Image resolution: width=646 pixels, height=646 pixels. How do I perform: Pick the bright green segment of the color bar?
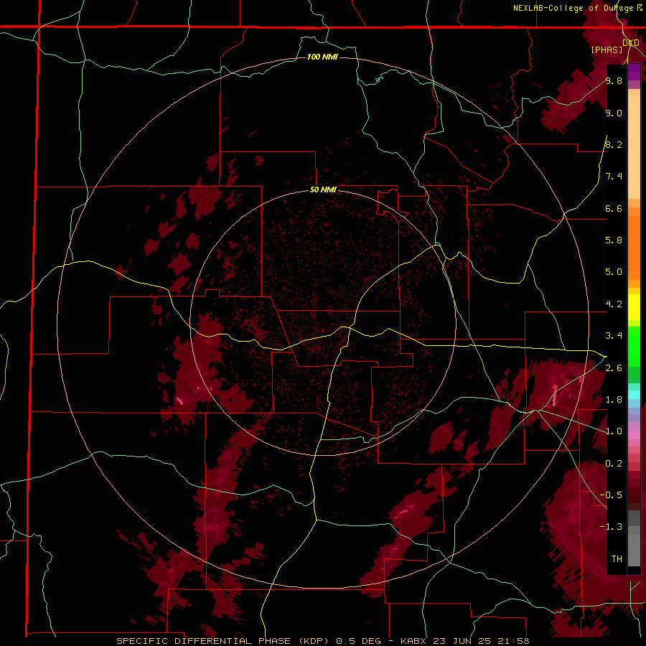pos(634,346)
